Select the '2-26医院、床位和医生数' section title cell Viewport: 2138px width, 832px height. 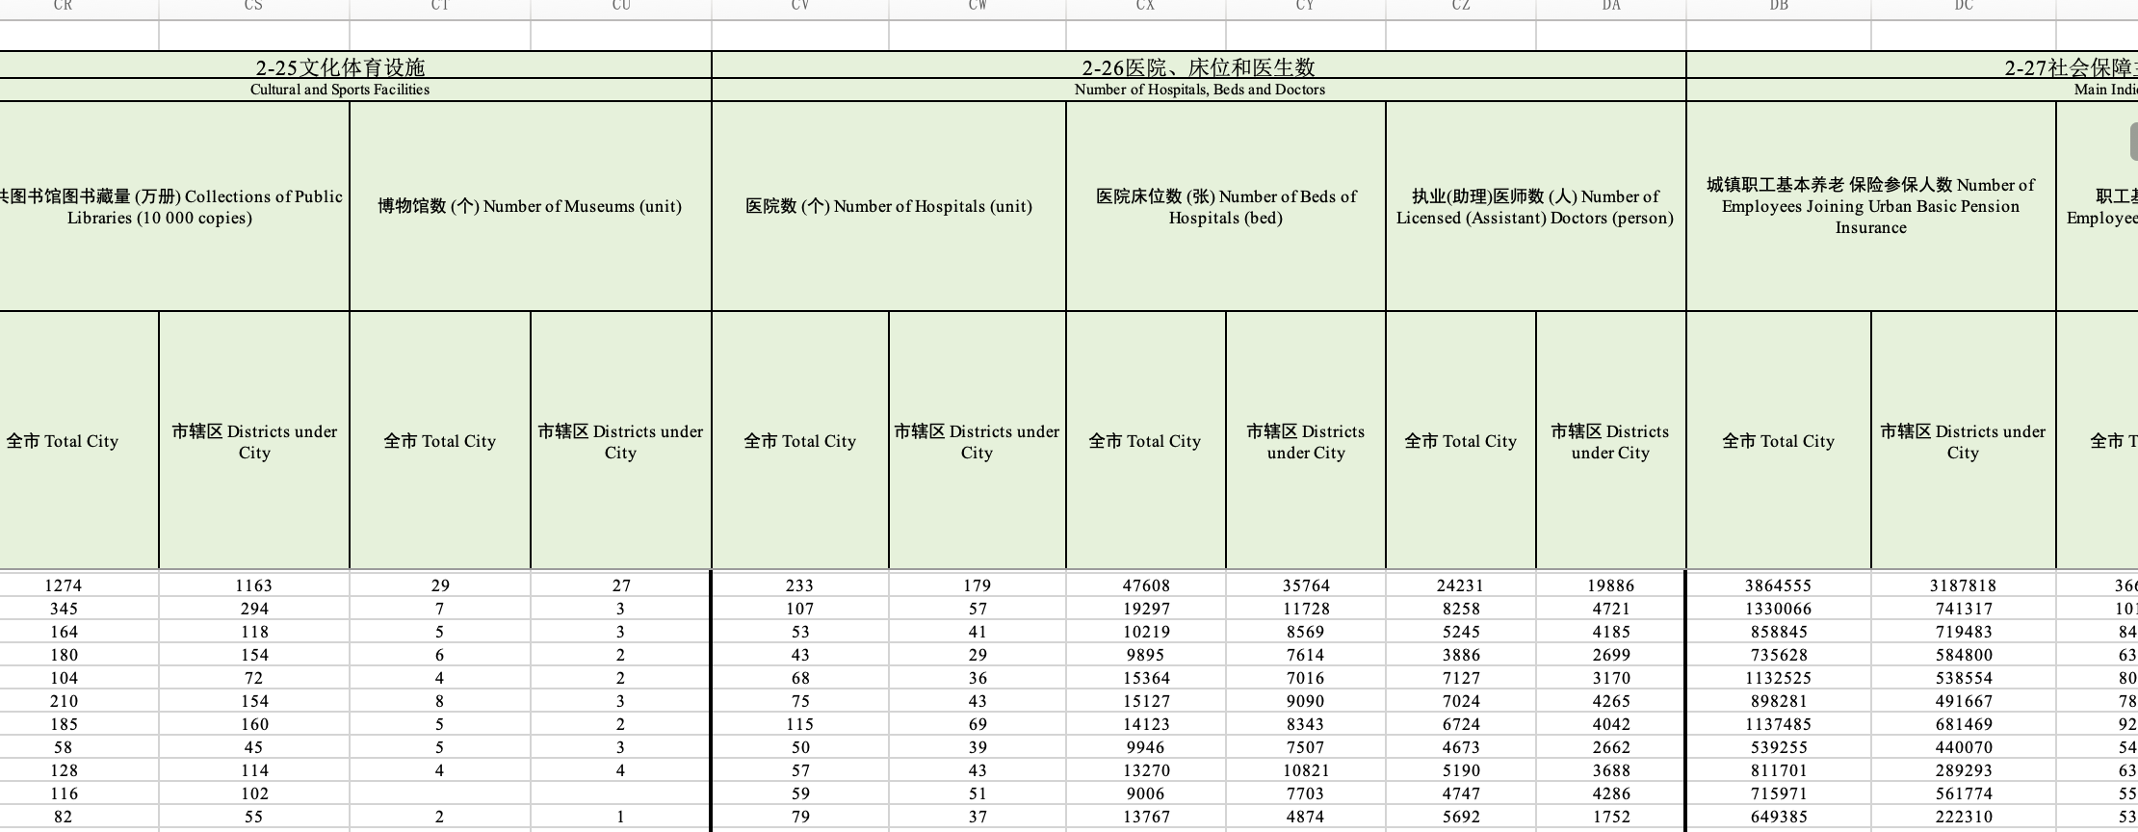point(1199,66)
